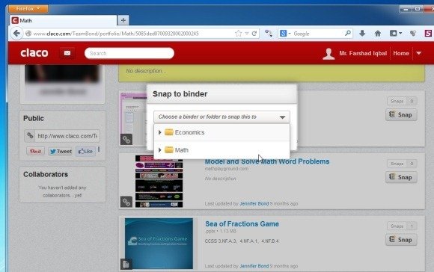Viewport: 434px width, 272px height.
Task: Select the Math browser tab
Action: 64,20
